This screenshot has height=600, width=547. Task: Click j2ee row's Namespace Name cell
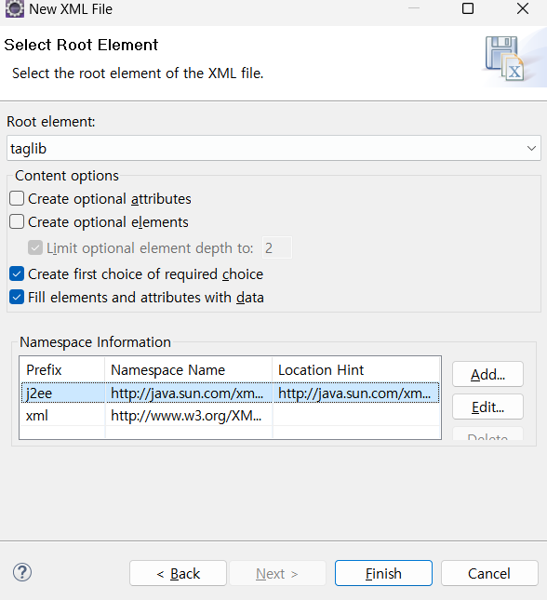[x=188, y=393]
